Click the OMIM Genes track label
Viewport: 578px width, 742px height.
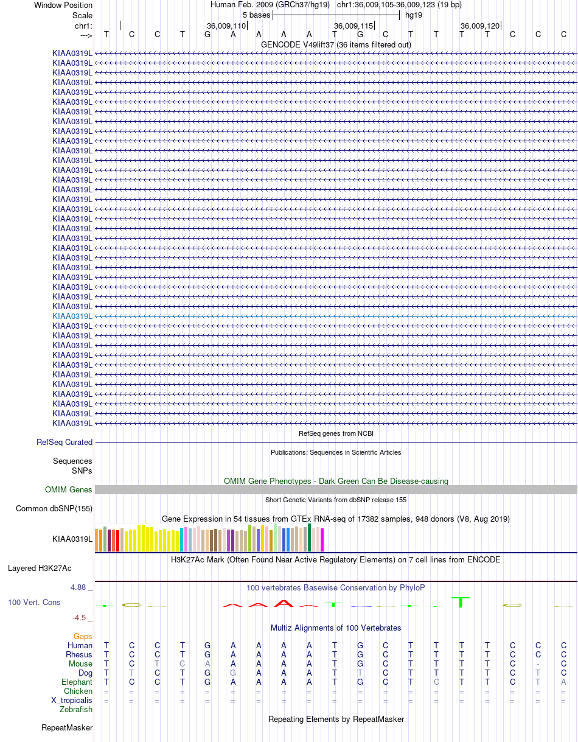point(69,489)
